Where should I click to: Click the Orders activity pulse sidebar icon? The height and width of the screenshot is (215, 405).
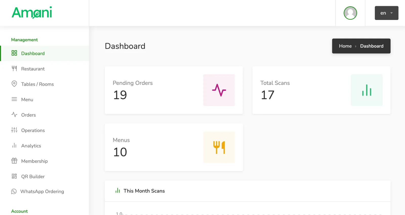tap(14, 115)
